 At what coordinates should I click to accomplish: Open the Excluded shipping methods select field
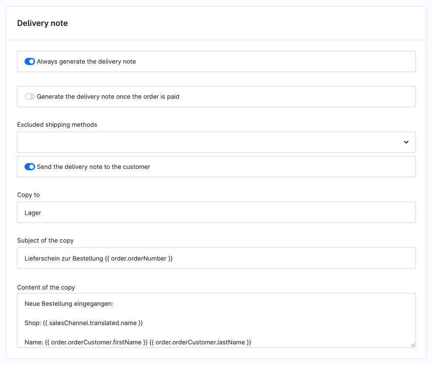(216, 142)
